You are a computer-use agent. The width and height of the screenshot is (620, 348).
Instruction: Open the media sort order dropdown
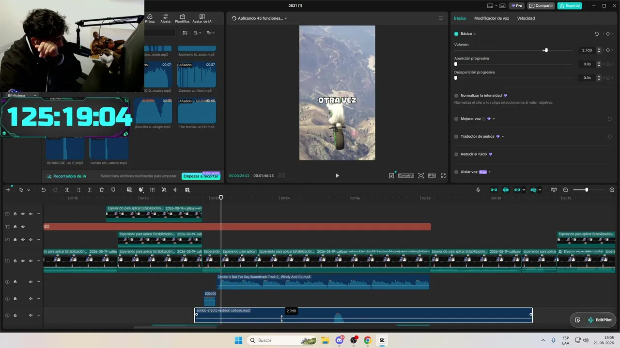[x=197, y=33]
